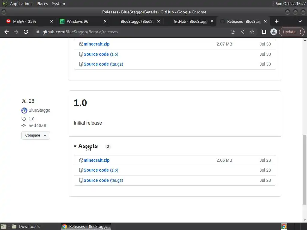Click the address bar URL

coord(80,32)
